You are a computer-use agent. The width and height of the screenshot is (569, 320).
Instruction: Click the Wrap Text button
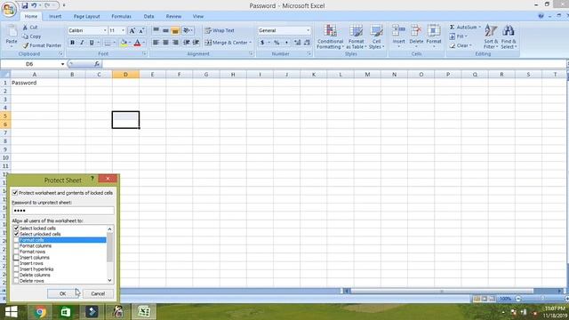coord(220,30)
